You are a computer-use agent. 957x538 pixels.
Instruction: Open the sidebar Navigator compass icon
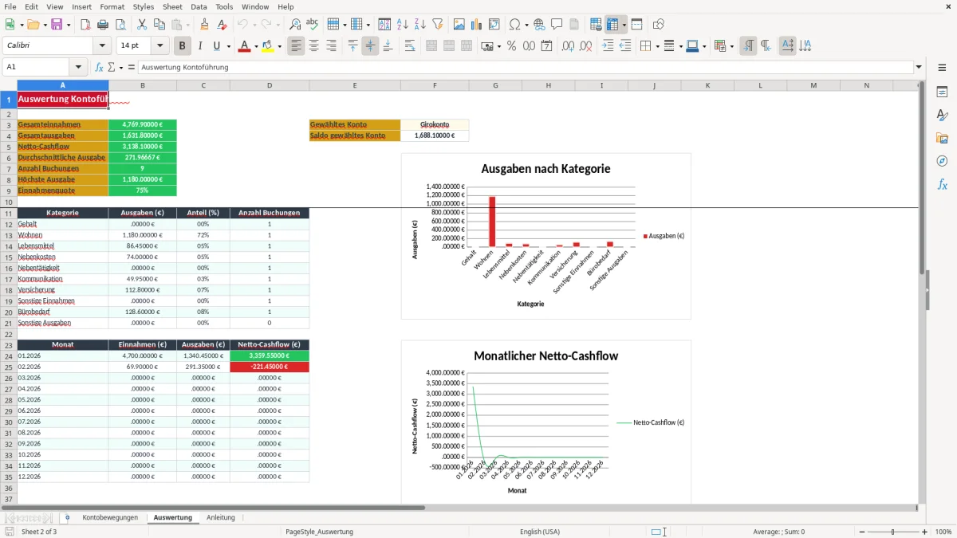942,161
